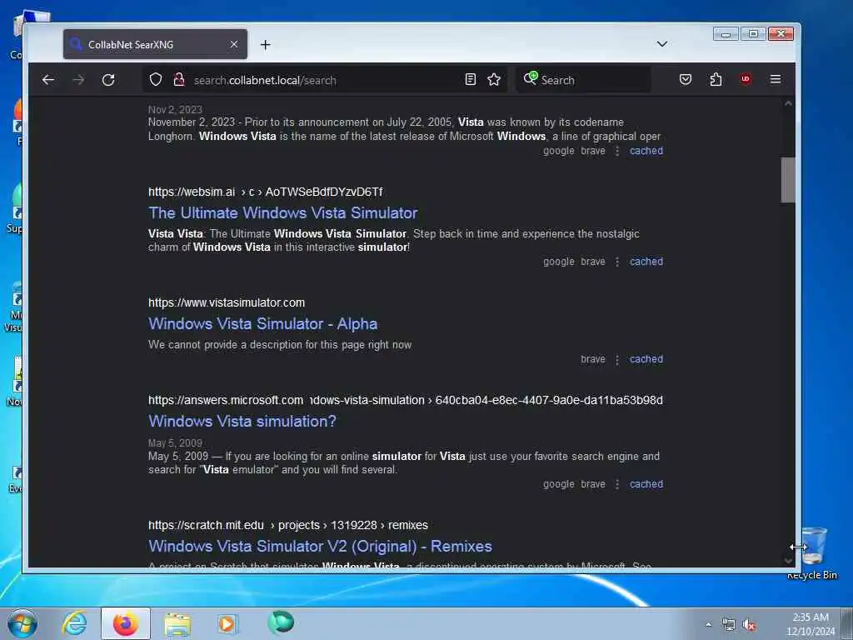
Task: Expand more options for vistasimulator.com result
Action: [x=617, y=360]
